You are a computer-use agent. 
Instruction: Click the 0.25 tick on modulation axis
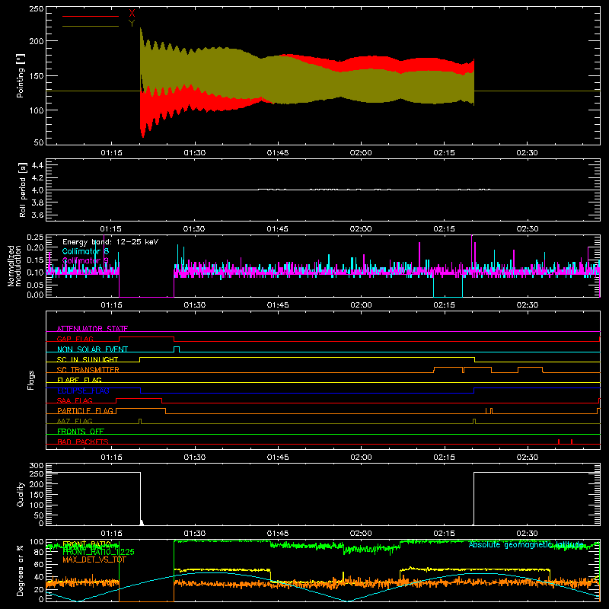tap(35, 238)
